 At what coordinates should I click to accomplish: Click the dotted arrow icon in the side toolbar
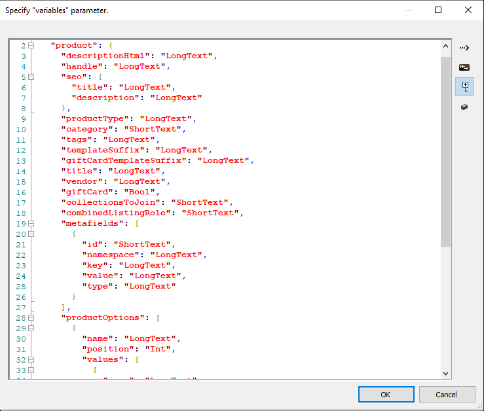coord(464,48)
